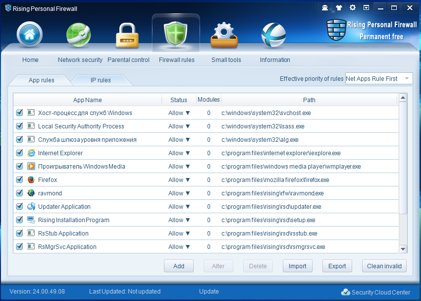
Task: Click the Rising Installation Program icon
Action: pyautogui.click(x=31, y=220)
